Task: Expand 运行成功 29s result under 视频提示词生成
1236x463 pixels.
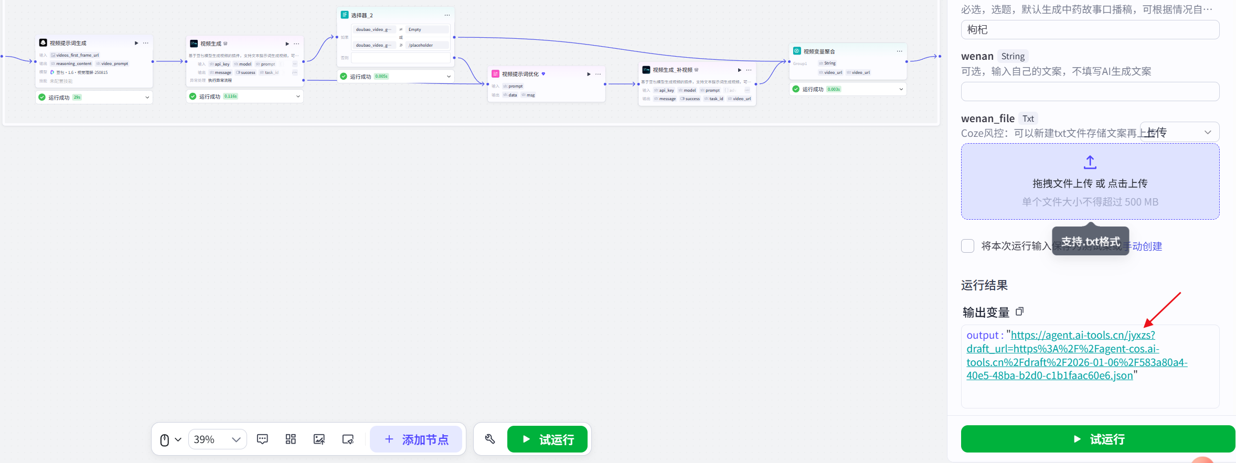Action: coord(147,98)
